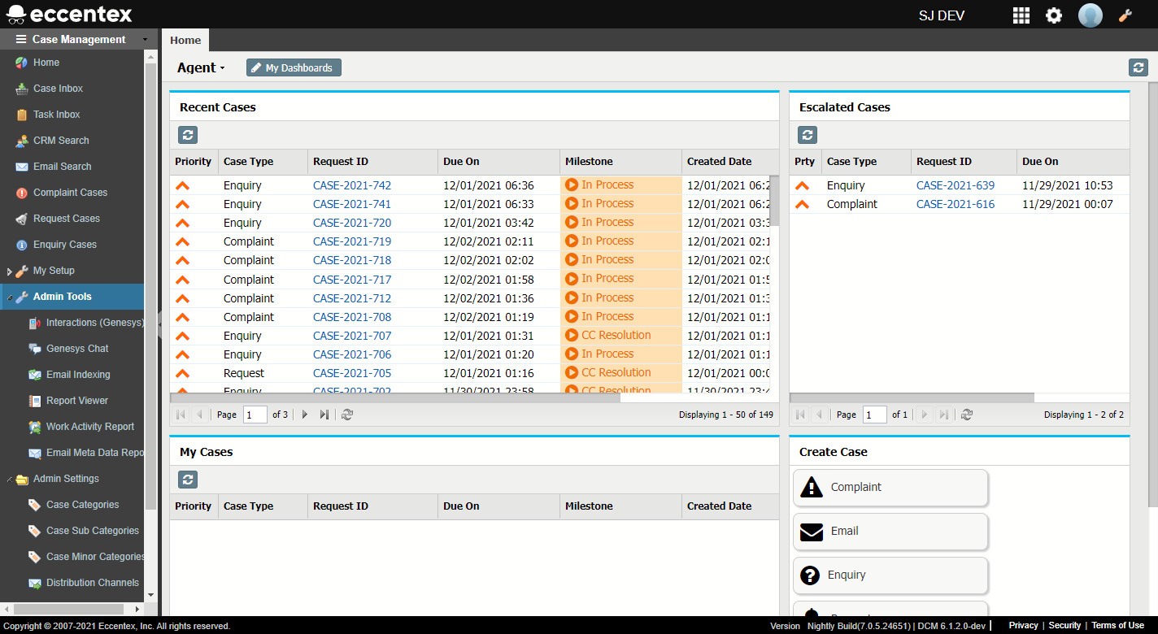The height and width of the screenshot is (634, 1158).
Task: Expand the My Setup tree node
Action: pos(9,271)
